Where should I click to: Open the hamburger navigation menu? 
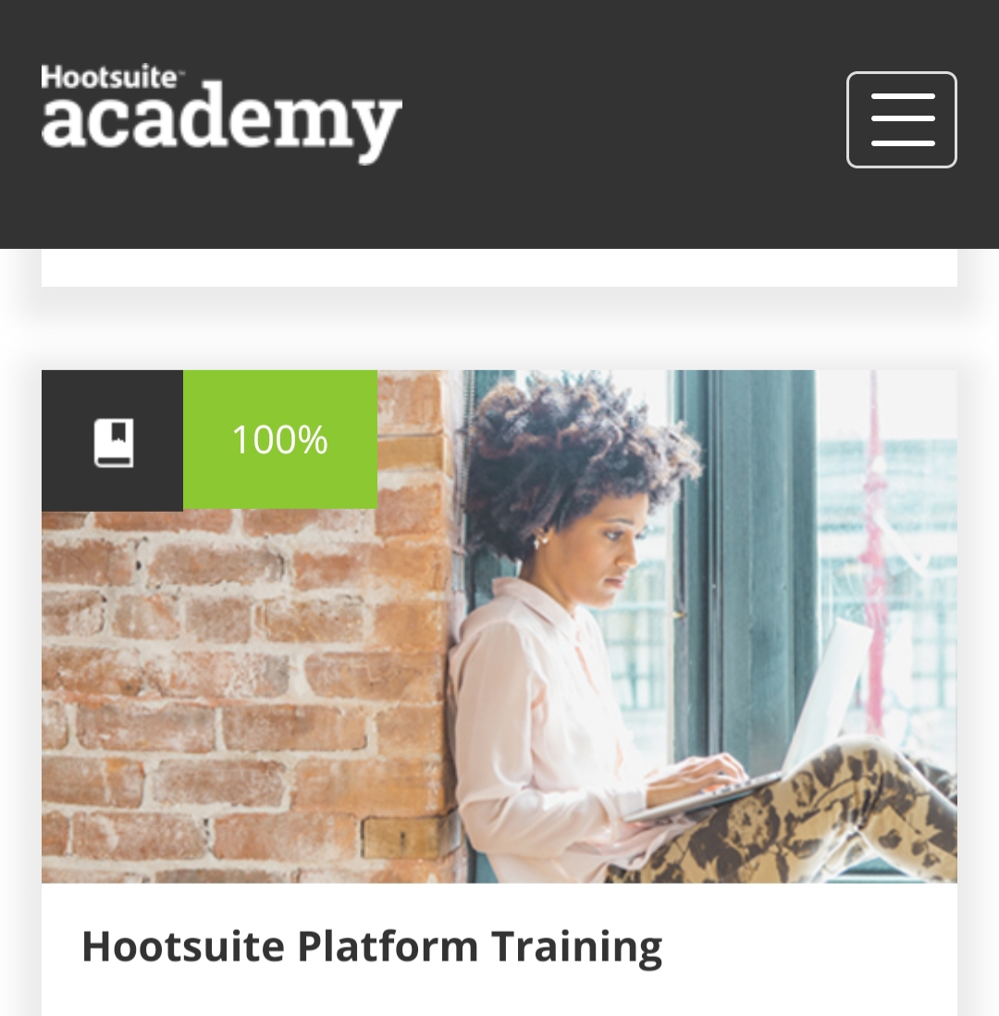901,120
